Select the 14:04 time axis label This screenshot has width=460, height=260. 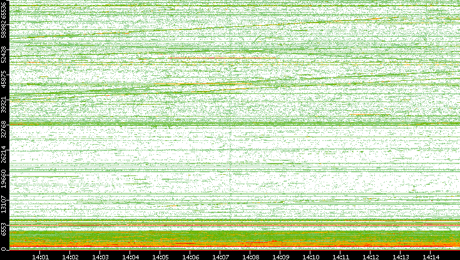point(130,257)
